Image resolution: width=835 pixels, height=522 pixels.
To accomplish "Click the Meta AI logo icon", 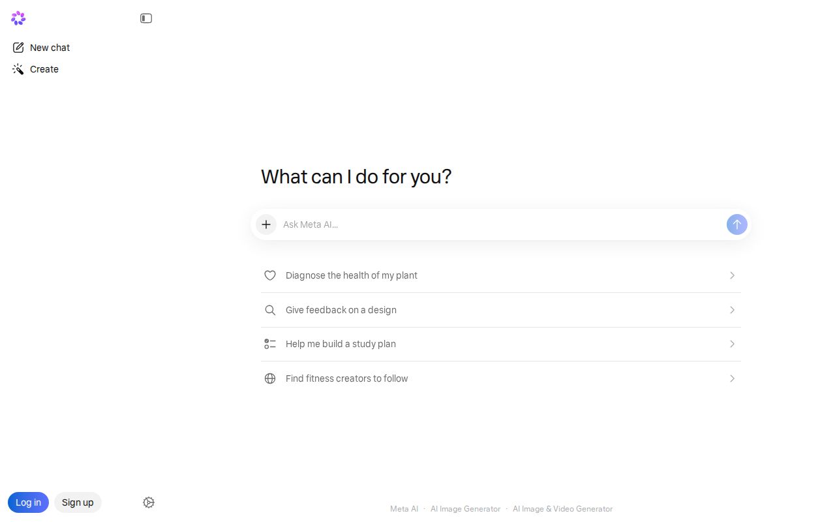I will coord(18,18).
